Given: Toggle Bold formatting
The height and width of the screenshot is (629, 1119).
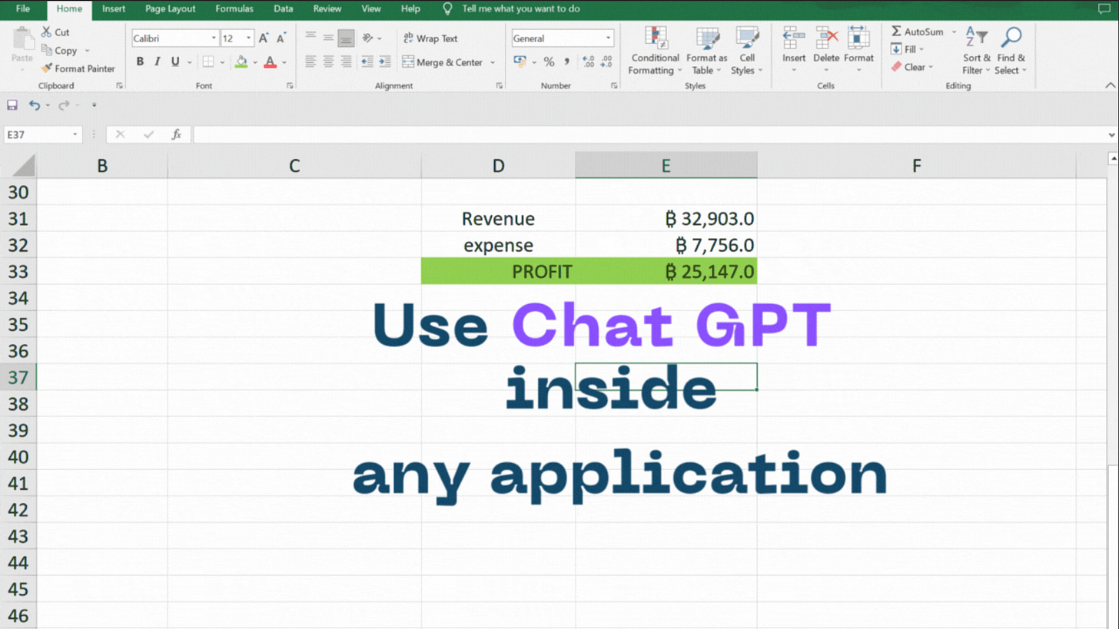Looking at the screenshot, I should point(140,62).
